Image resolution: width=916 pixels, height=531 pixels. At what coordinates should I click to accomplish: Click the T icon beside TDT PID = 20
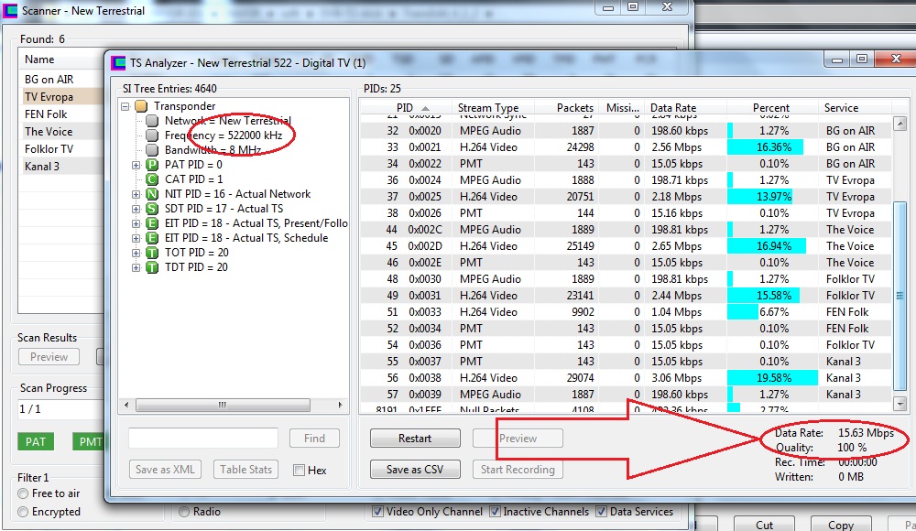click(x=152, y=267)
